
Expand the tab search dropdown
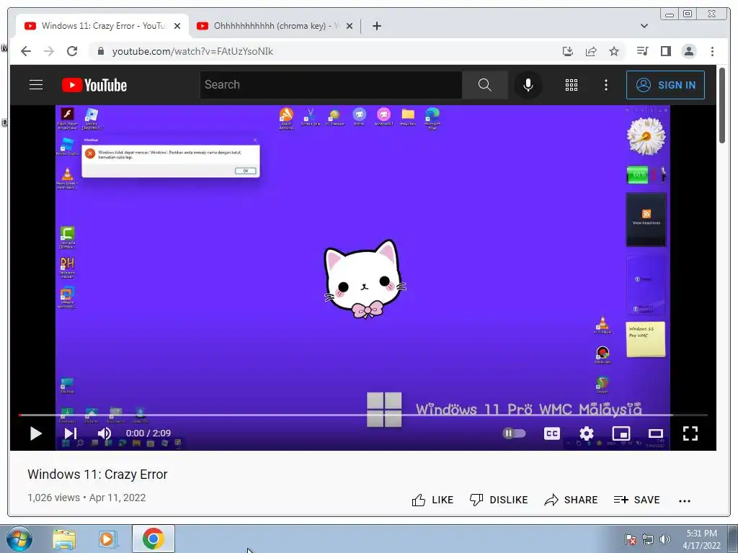click(644, 26)
